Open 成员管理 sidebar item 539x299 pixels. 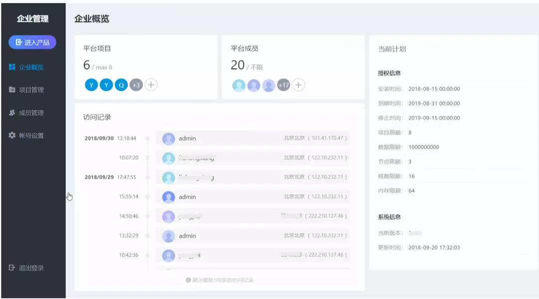[31, 113]
